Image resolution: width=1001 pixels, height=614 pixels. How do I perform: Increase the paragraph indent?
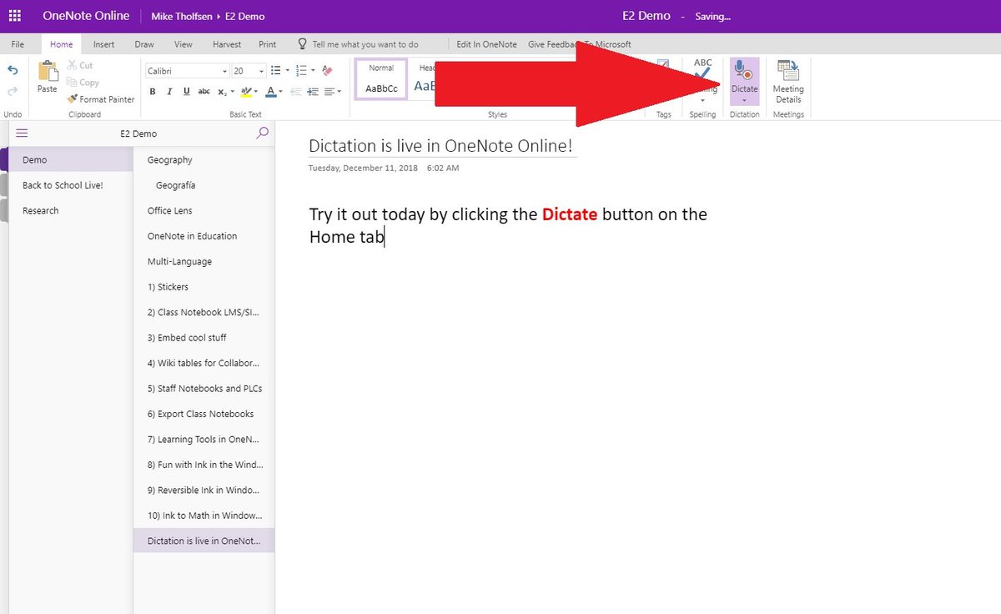(x=313, y=91)
